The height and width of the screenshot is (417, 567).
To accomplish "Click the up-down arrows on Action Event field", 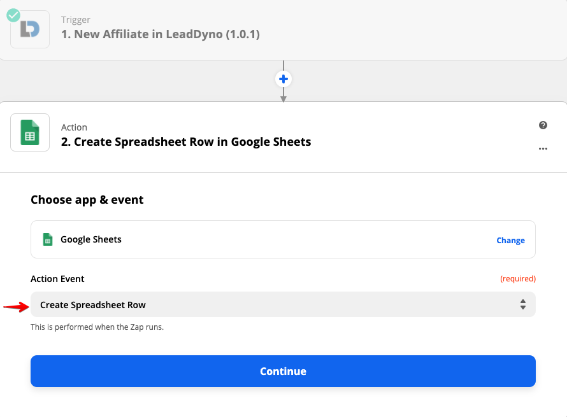I will (x=523, y=304).
